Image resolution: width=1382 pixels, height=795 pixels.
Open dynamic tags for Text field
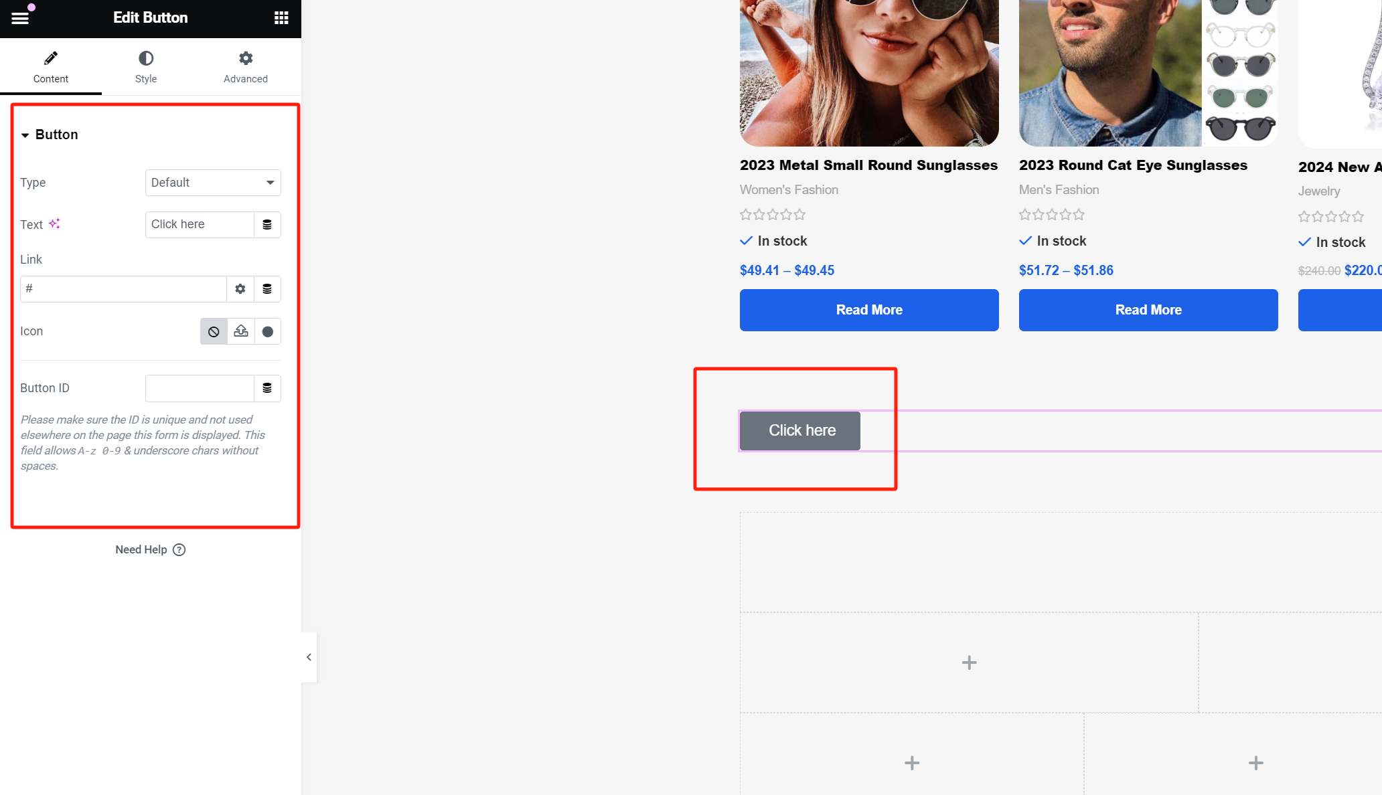coord(267,225)
